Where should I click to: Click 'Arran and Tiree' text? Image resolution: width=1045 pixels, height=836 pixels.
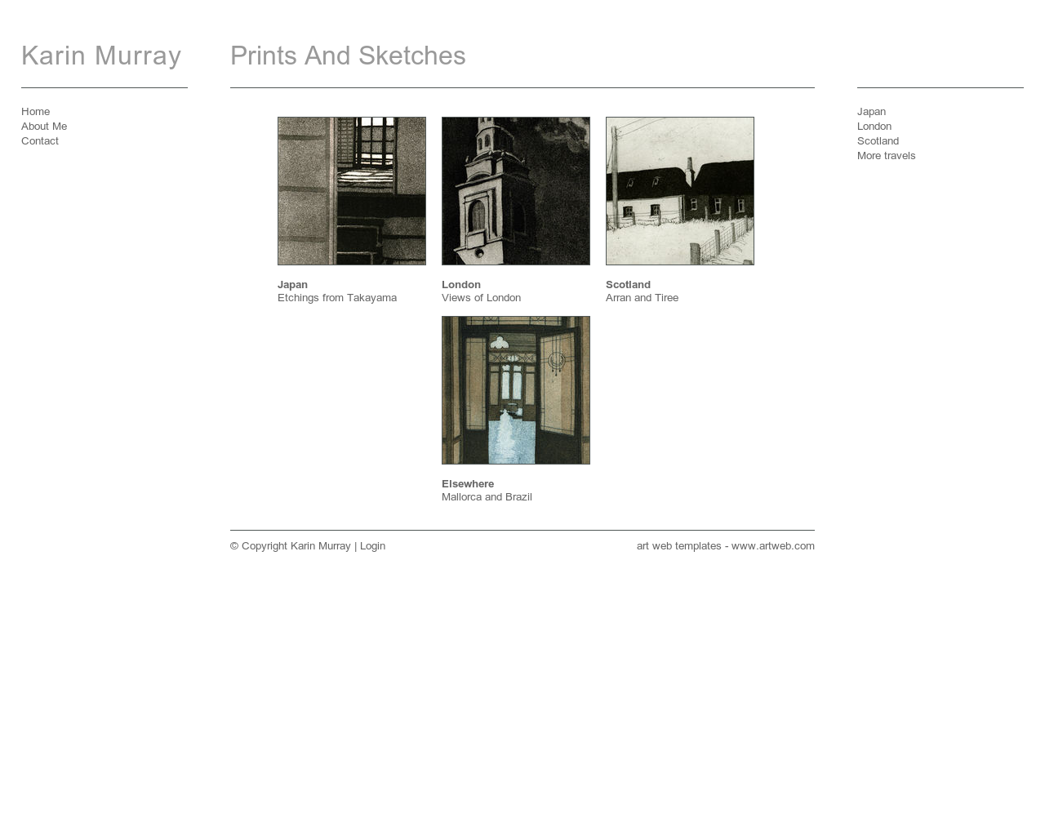642,298
